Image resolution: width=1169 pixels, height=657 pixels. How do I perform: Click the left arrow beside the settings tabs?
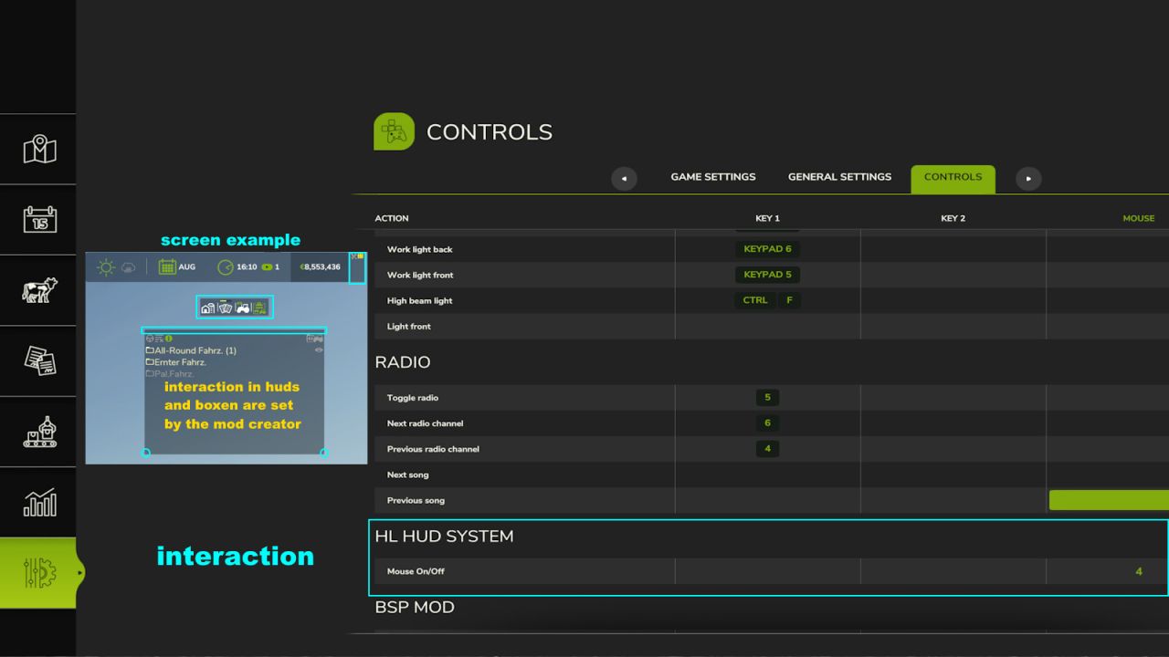tap(625, 178)
